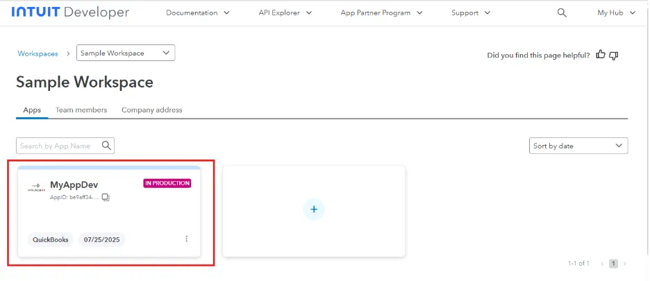This screenshot has width=650, height=281.
Task: Click the magnifier in app search box
Action: 106,146
